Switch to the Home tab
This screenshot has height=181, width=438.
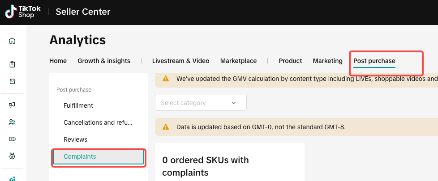pos(58,61)
